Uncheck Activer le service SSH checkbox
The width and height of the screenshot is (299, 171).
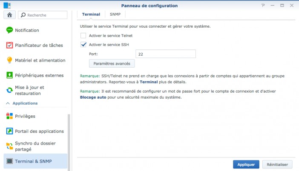pos(83,45)
